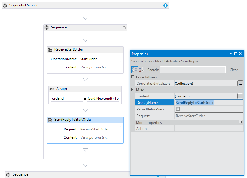
Task: Select the ReceiveStartOrder envelope icon
Action: [50, 49]
